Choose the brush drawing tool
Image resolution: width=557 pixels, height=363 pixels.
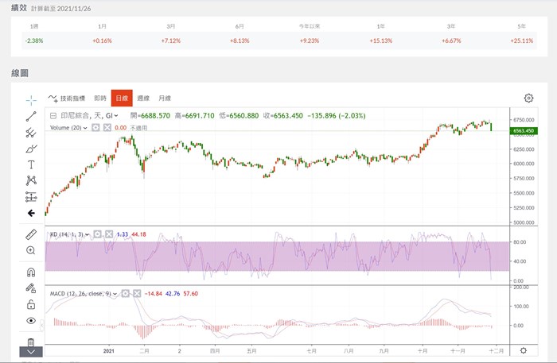click(x=31, y=148)
